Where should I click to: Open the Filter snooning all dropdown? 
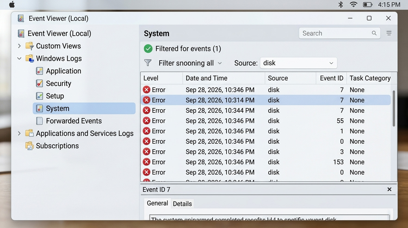point(190,63)
